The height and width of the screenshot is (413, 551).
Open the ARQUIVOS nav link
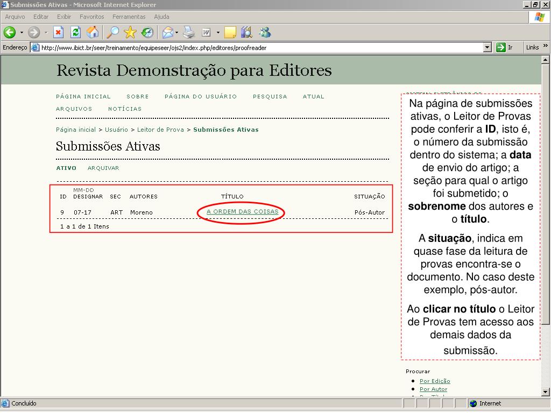pyautogui.click(x=74, y=109)
